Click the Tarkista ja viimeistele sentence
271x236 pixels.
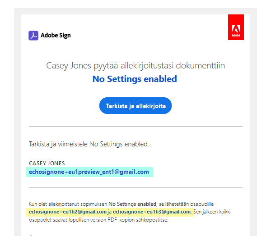[89, 144]
